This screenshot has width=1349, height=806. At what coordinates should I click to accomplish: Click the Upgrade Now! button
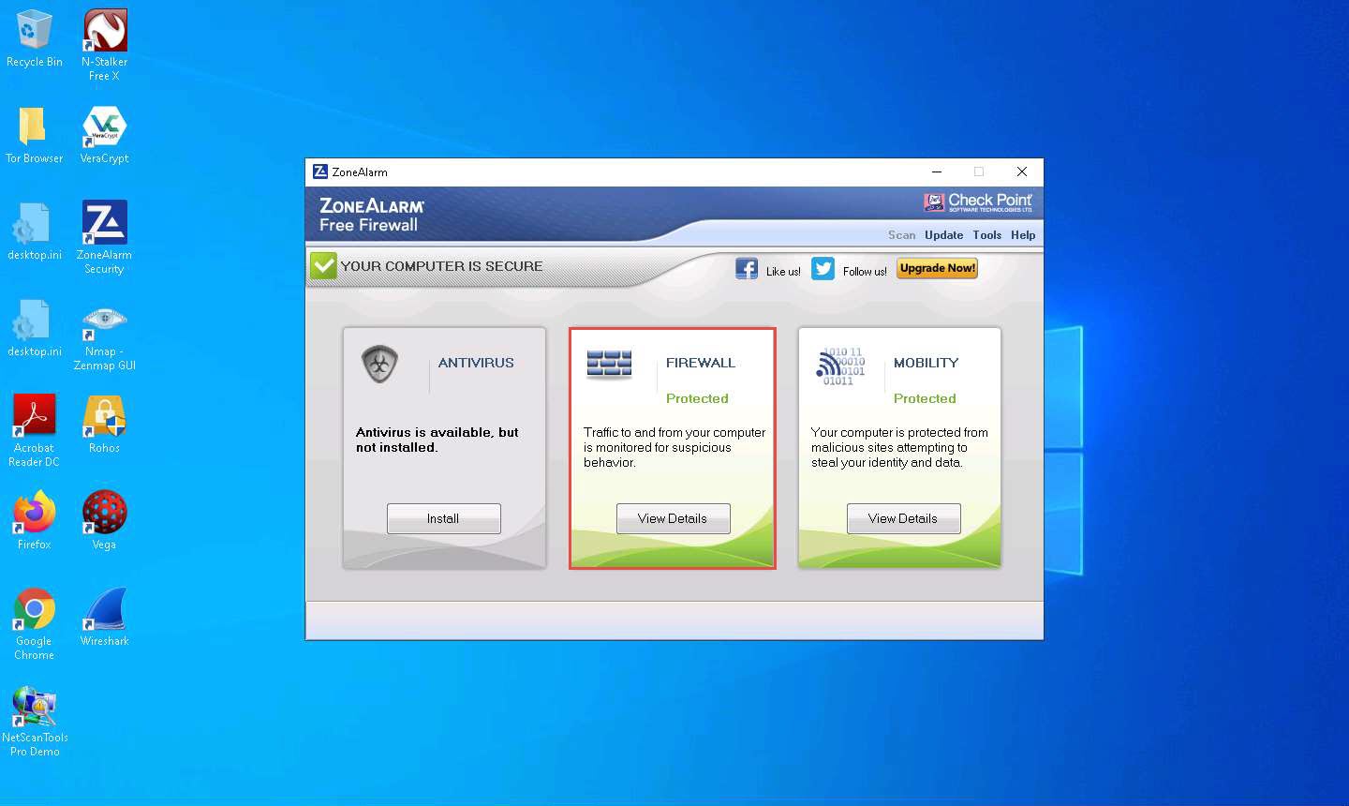938,268
